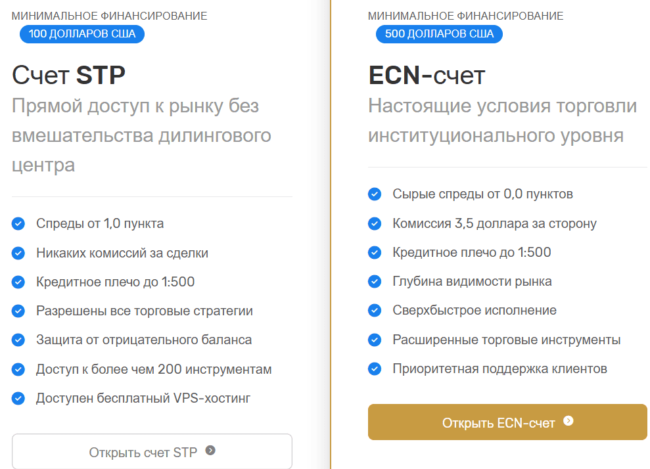Click the check icon next to 'Глубина видимости рынка'
Image resolution: width=650 pixels, height=469 pixels.
(375, 281)
